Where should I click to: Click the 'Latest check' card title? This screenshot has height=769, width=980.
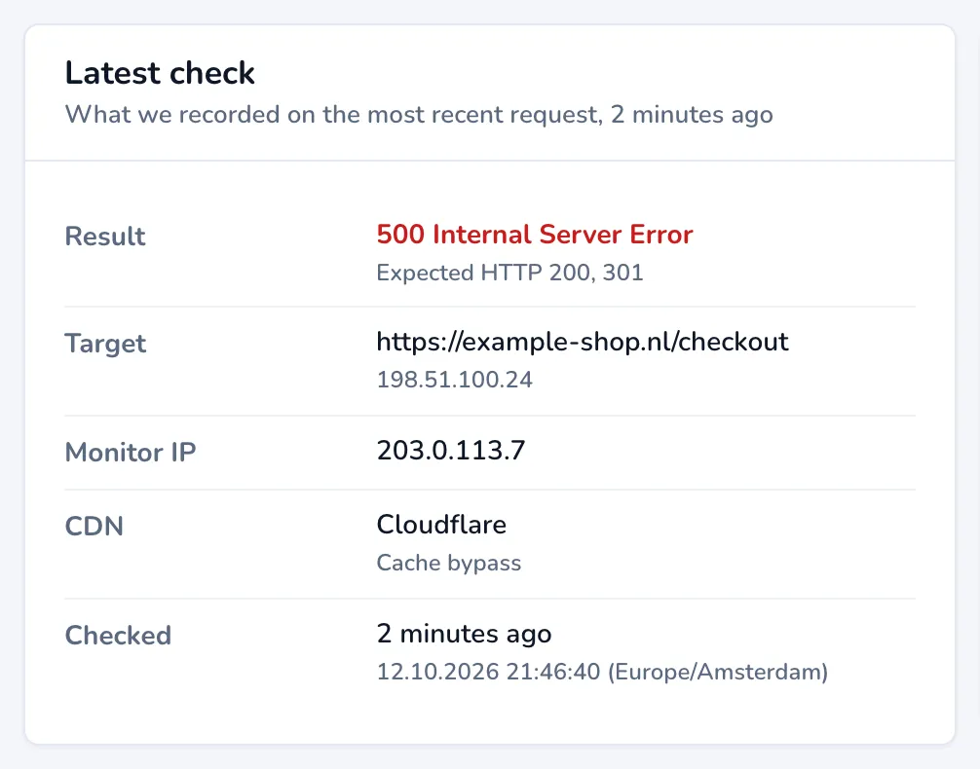tap(160, 73)
